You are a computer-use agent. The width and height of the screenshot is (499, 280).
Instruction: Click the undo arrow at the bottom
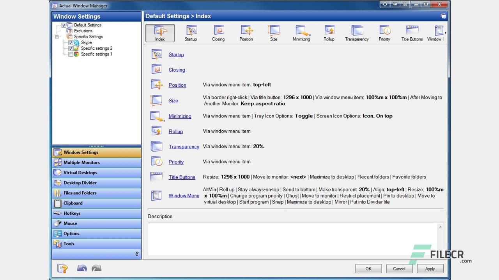[x=82, y=268]
